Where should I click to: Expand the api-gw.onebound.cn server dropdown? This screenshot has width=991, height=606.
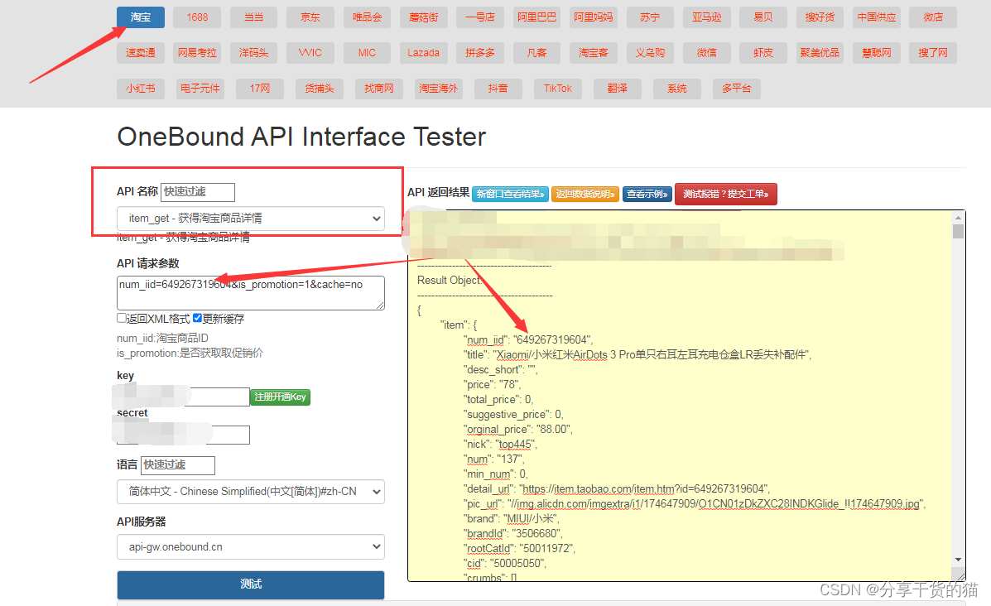pyautogui.click(x=251, y=547)
